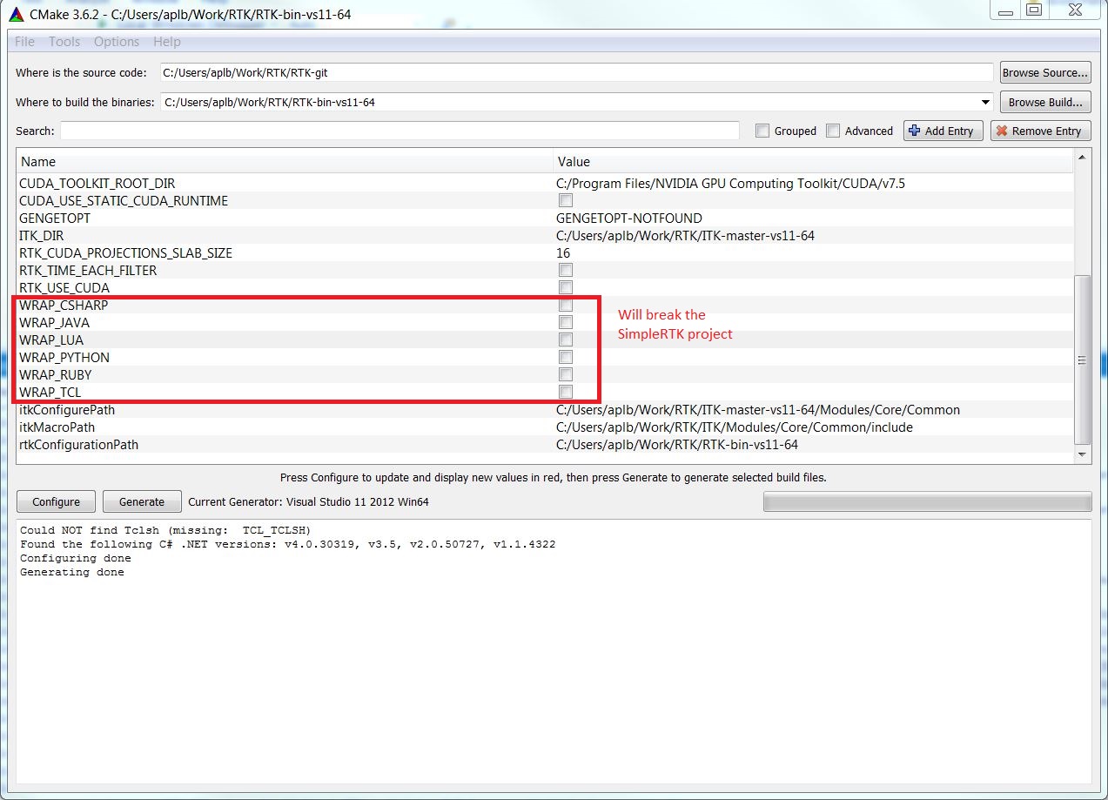Click the scrollbar down arrow of cache list
This screenshot has height=800, width=1108.
[1082, 454]
